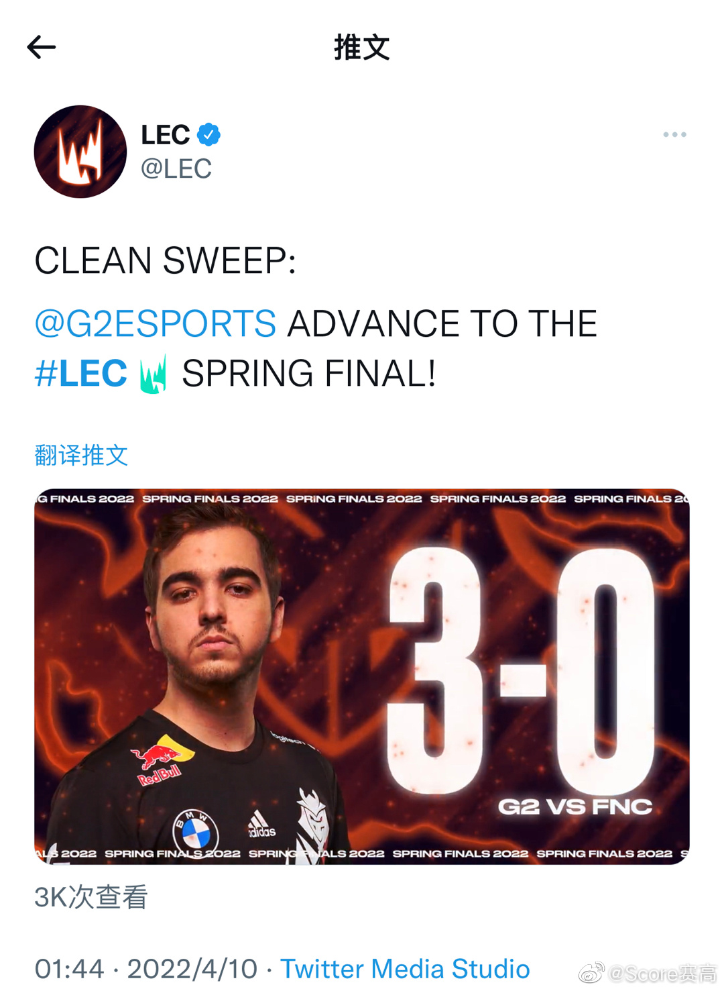Click the 01:44 timestamp
Image resolution: width=724 pixels, height=991 pixels.
click(69, 969)
